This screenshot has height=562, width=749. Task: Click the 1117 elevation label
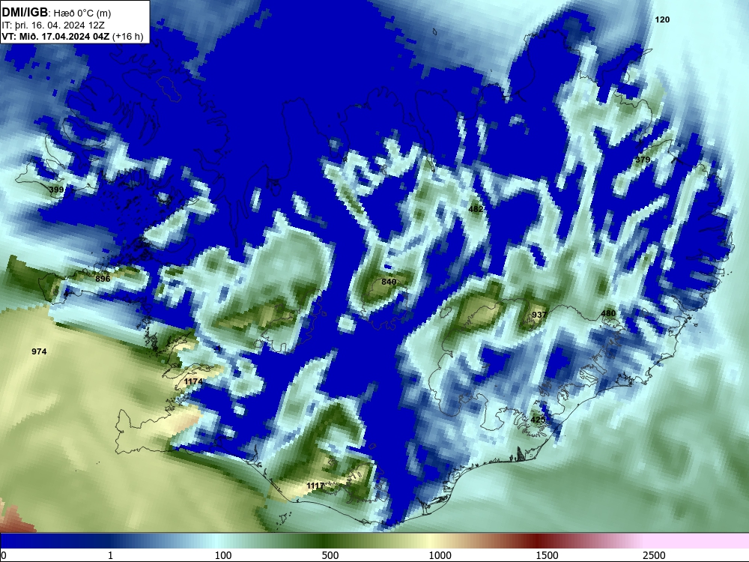315,486
